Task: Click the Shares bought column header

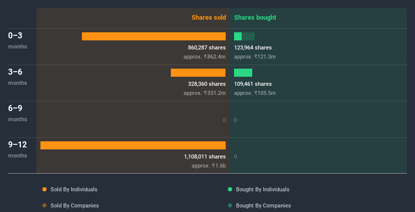Action: [x=255, y=18]
